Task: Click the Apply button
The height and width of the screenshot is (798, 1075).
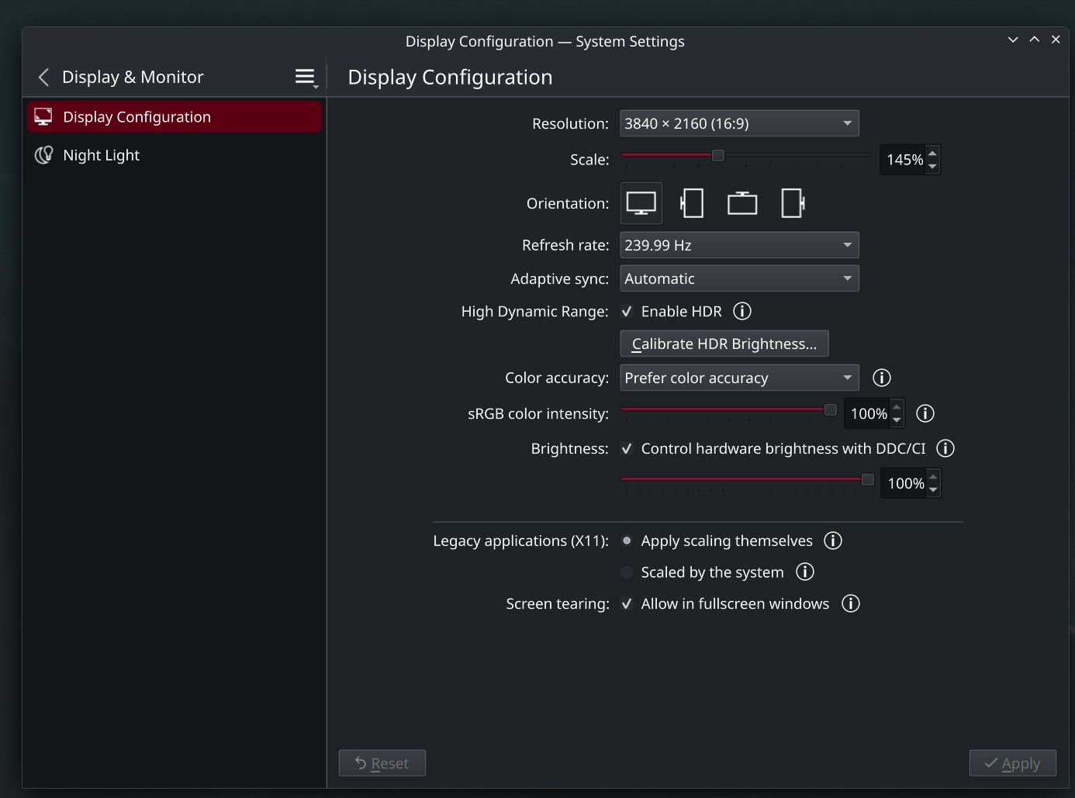Action: point(1013,763)
